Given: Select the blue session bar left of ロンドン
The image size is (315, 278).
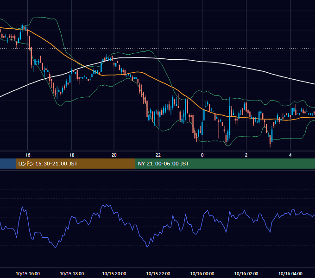Looking at the screenshot, I should pos(8,164).
